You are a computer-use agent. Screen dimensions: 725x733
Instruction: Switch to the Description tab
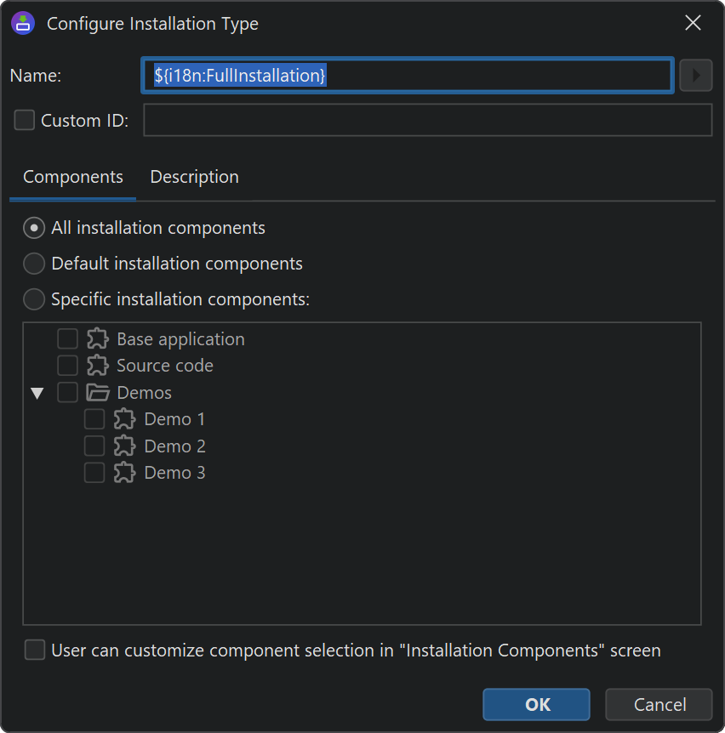pyautogui.click(x=194, y=177)
